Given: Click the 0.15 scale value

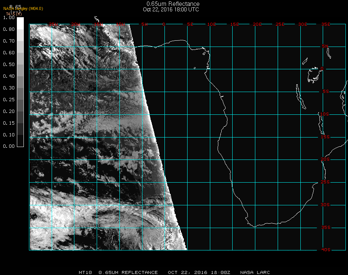Looking at the screenshot, I should point(9,123).
